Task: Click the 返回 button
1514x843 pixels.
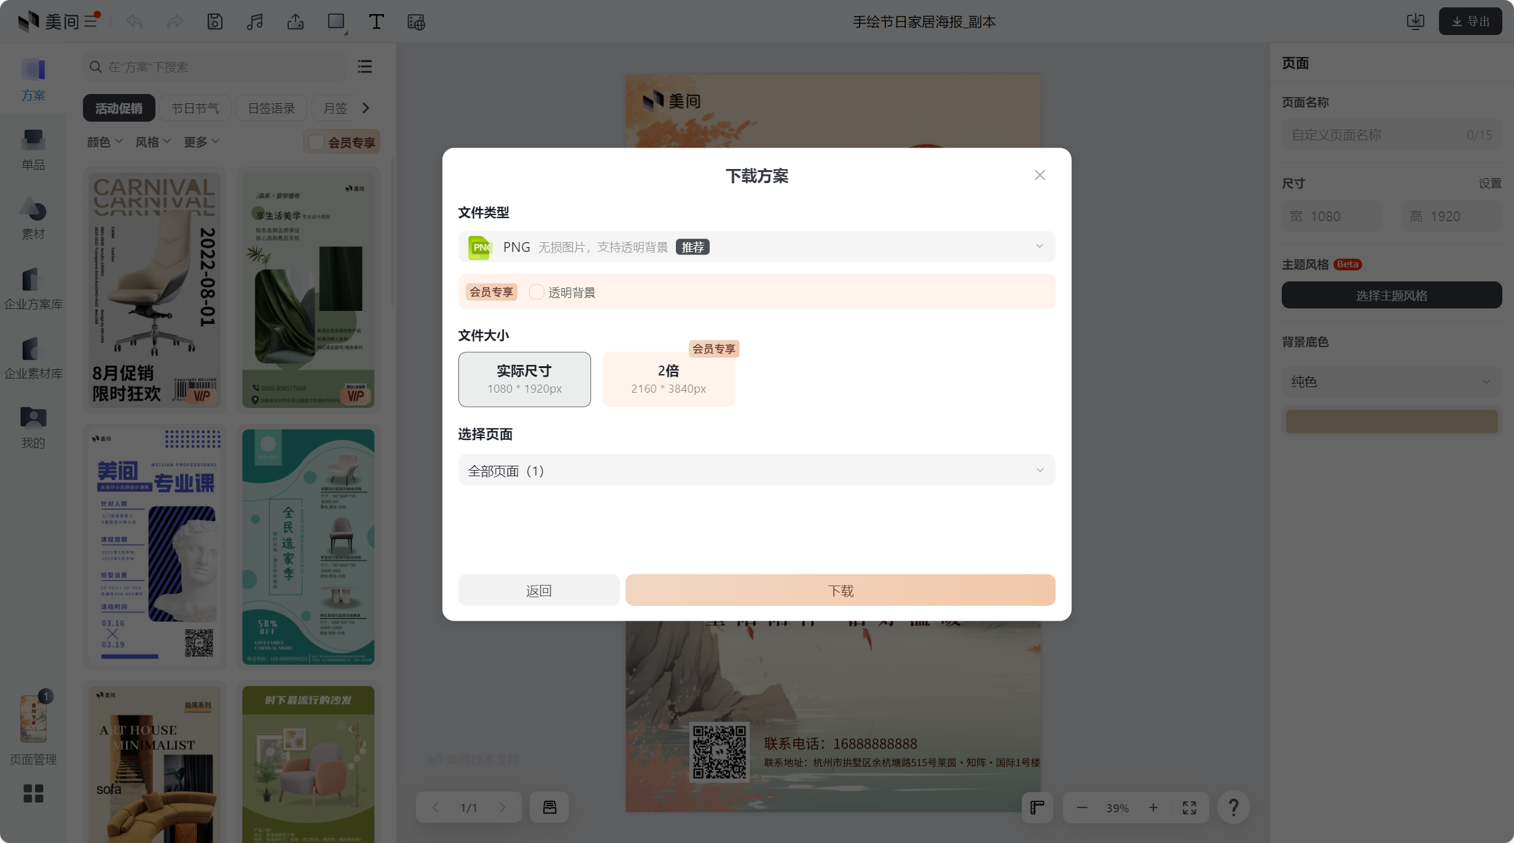Action: 539,590
